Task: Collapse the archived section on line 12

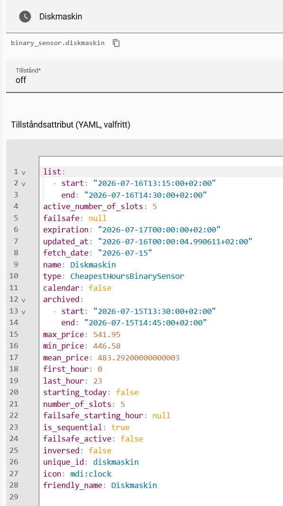Action: coord(24,300)
